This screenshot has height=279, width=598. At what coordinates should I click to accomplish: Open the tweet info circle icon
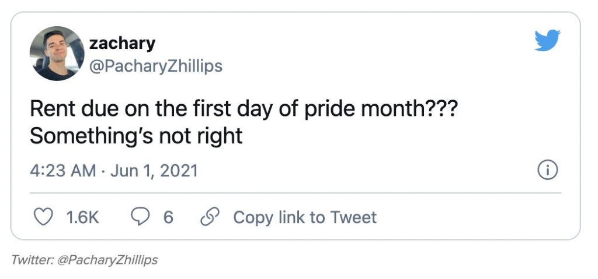547,171
